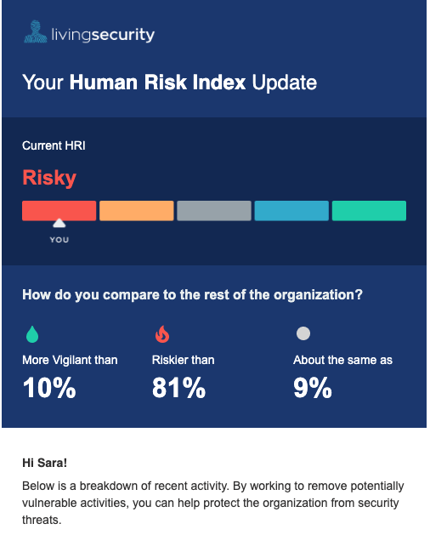430x535 pixels.
Task: Select the green HRI bar segment
Action: pyautogui.click(x=369, y=211)
